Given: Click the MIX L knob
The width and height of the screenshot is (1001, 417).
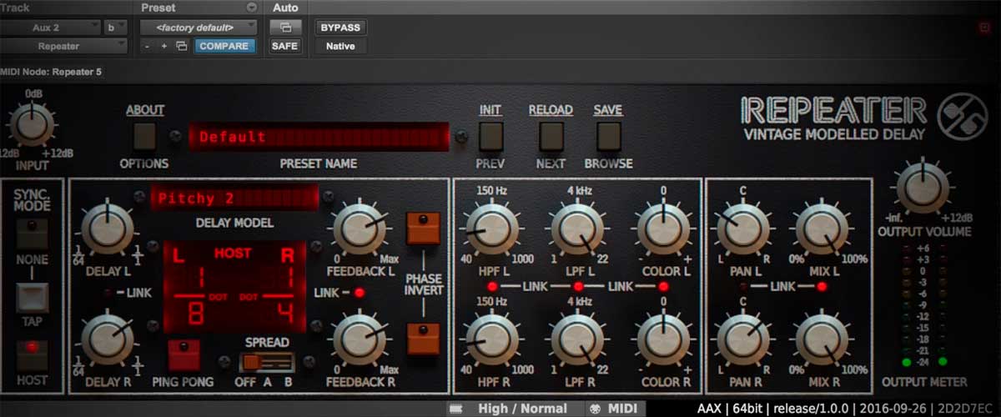Looking at the screenshot, I should pyautogui.click(x=822, y=229).
